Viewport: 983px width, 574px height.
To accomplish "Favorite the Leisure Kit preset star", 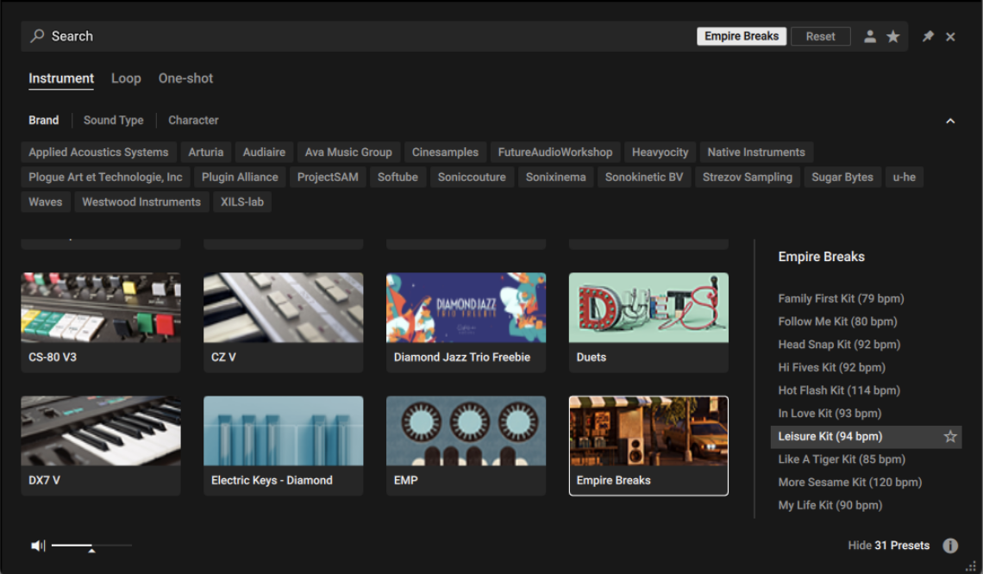I will (950, 437).
